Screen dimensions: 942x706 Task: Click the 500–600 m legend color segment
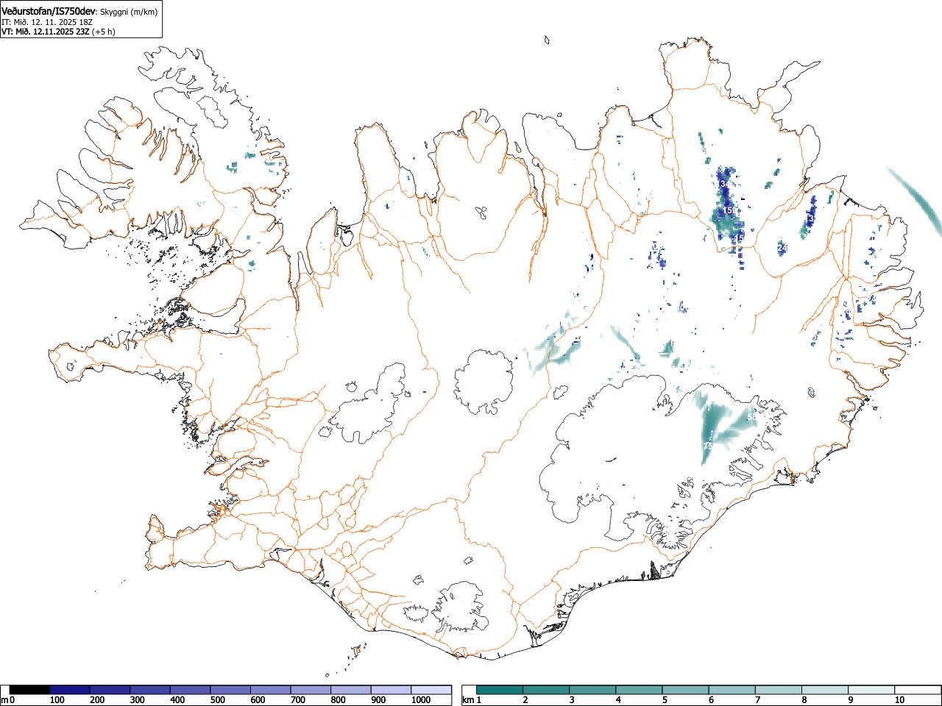click(230, 690)
